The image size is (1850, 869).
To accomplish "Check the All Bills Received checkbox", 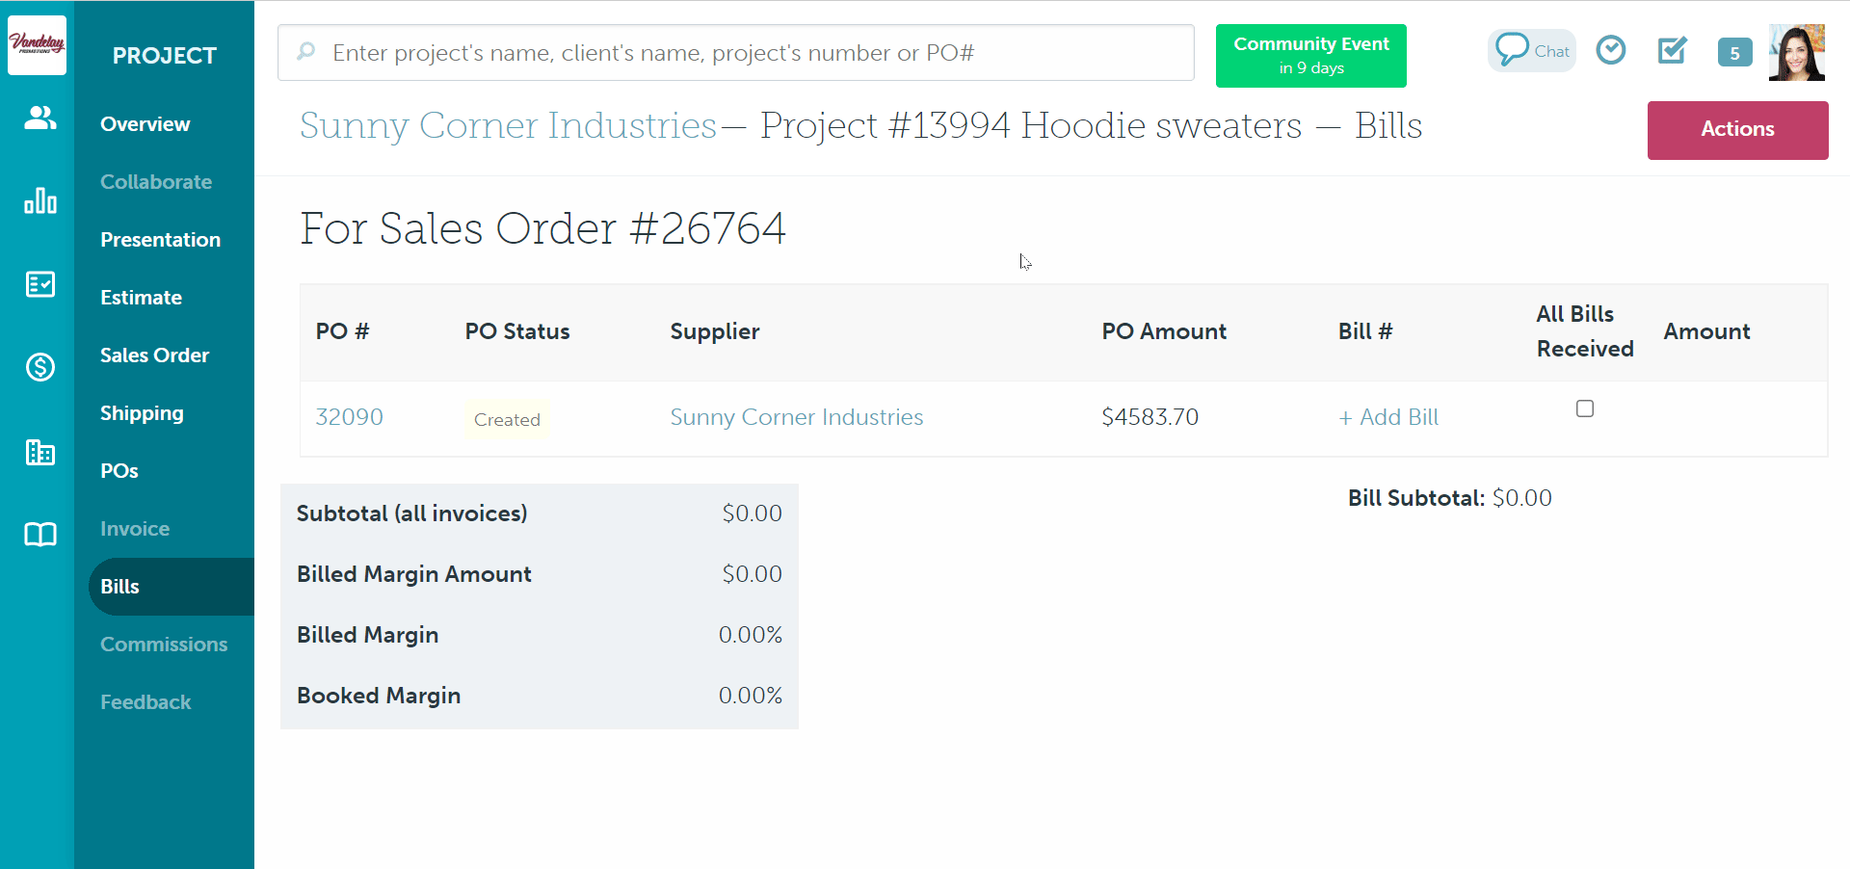I will (1584, 409).
